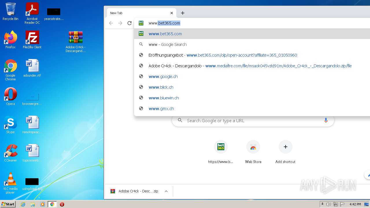
Task: Open downloaded Adobe Cr4ck zip file
Action: (x=135, y=191)
